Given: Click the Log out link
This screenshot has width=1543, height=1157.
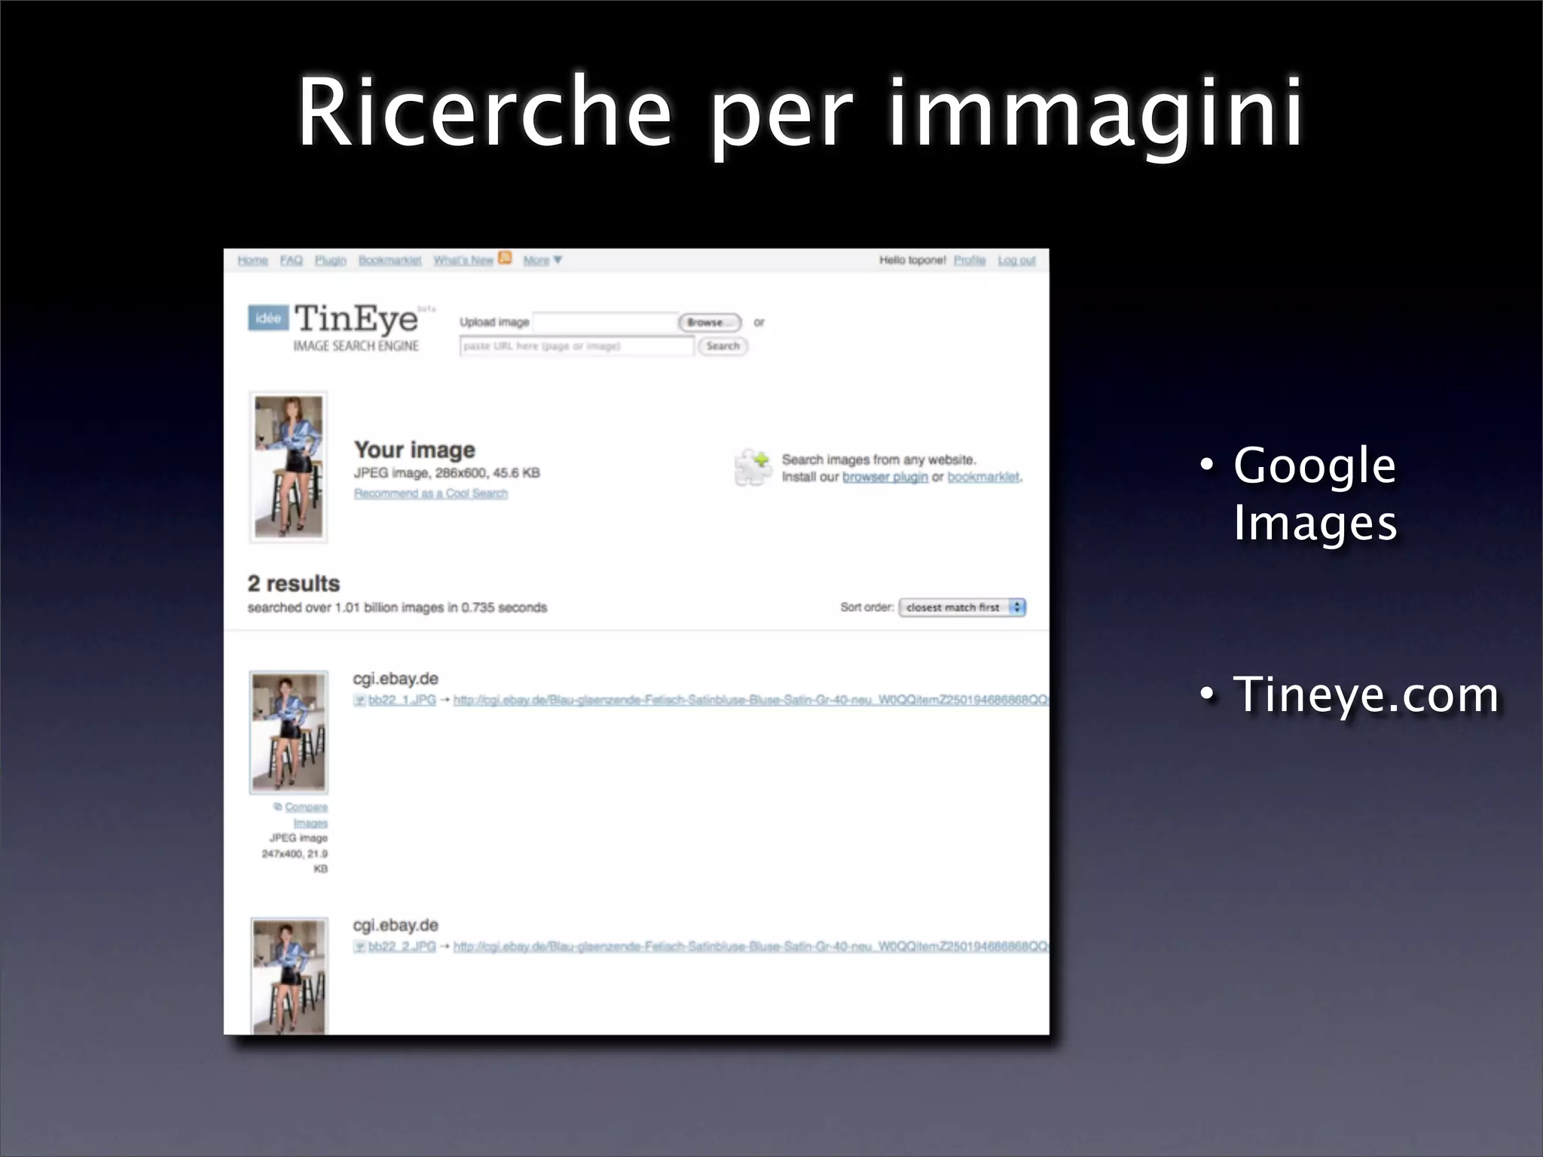Looking at the screenshot, I should tap(1016, 261).
